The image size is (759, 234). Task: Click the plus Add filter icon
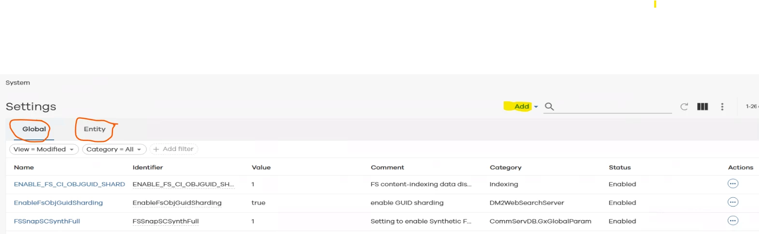click(156, 150)
